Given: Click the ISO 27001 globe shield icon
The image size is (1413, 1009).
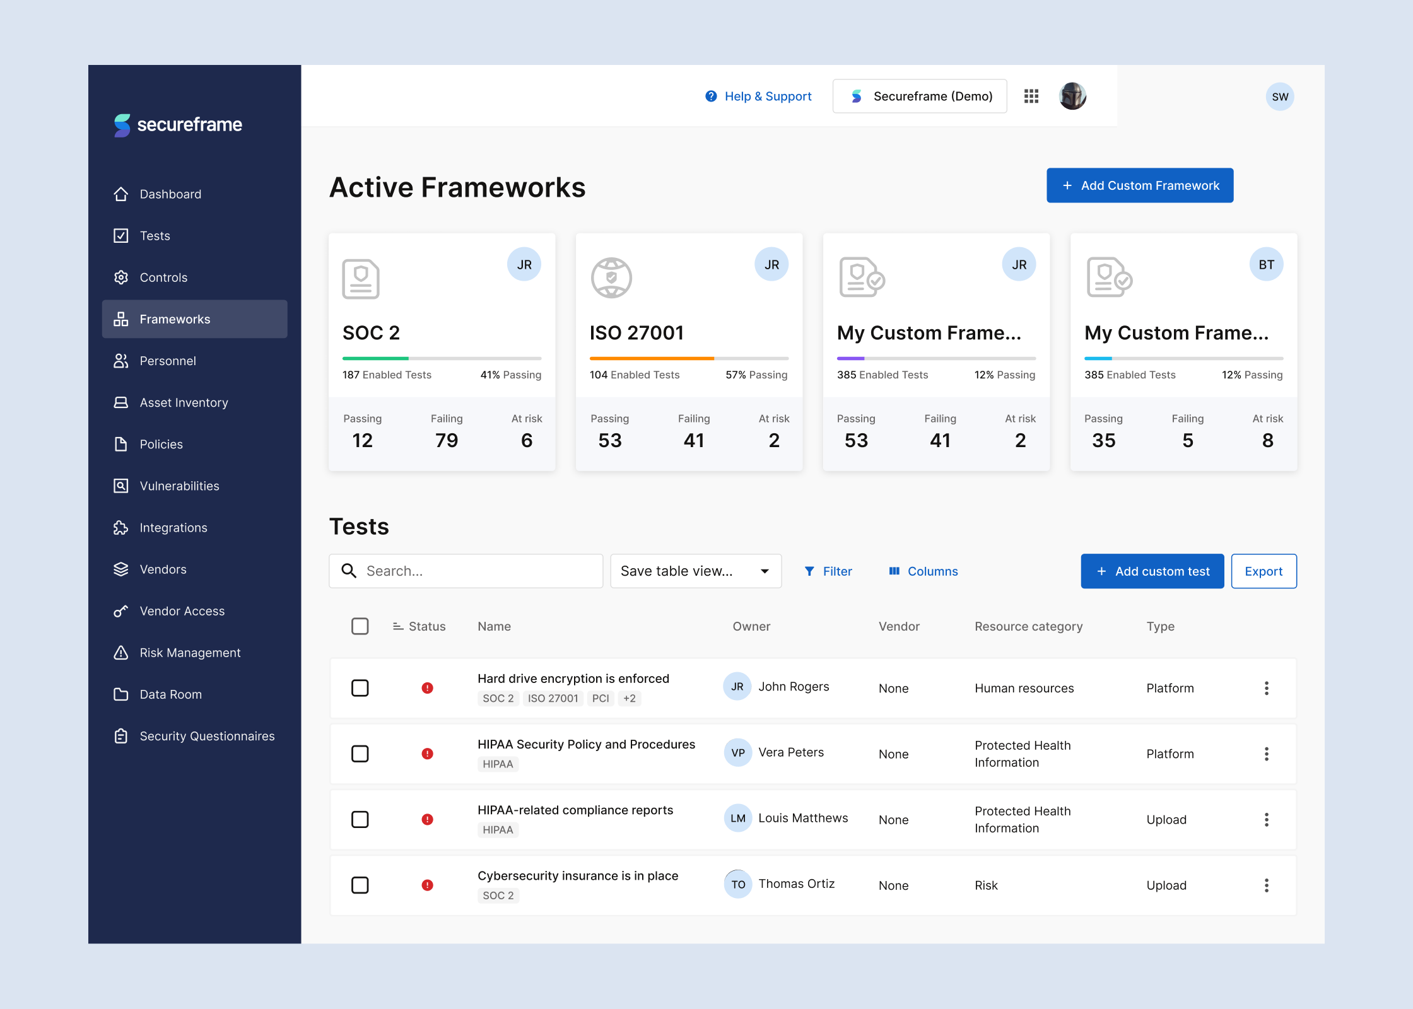Looking at the screenshot, I should pos(611,277).
